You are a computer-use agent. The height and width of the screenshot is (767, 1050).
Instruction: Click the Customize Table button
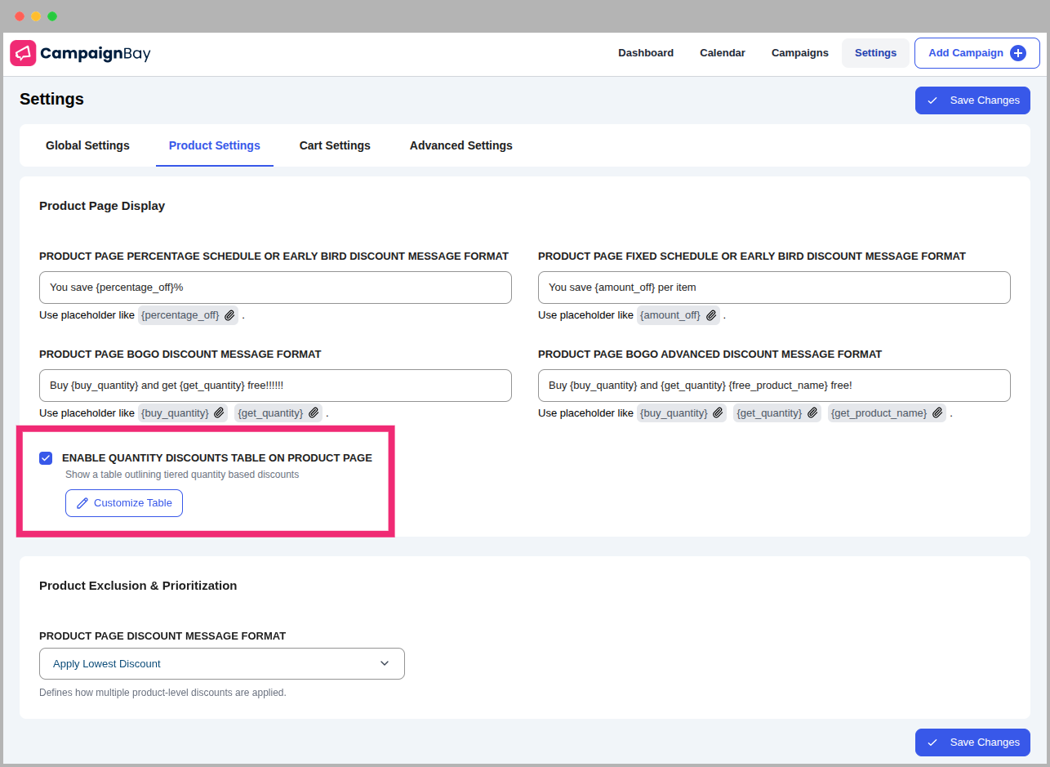[123, 502]
